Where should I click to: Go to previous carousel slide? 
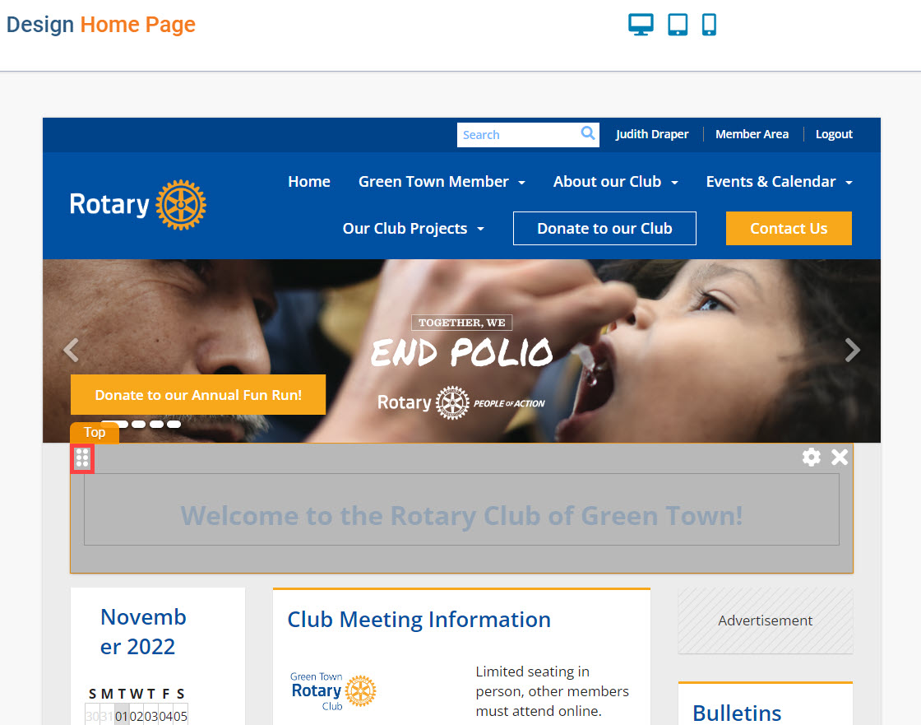pyautogui.click(x=71, y=351)
